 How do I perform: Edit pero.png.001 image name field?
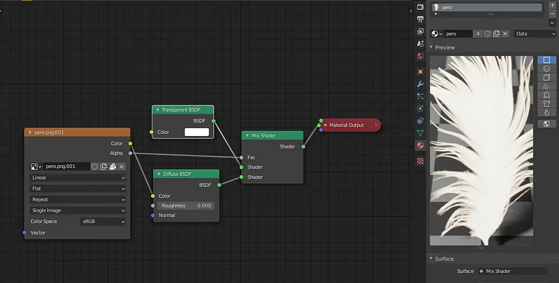click(x=67, y=166)
